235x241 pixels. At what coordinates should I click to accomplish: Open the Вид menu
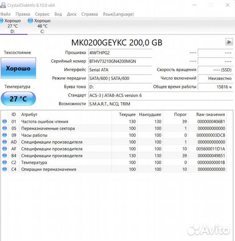point(58,14)
